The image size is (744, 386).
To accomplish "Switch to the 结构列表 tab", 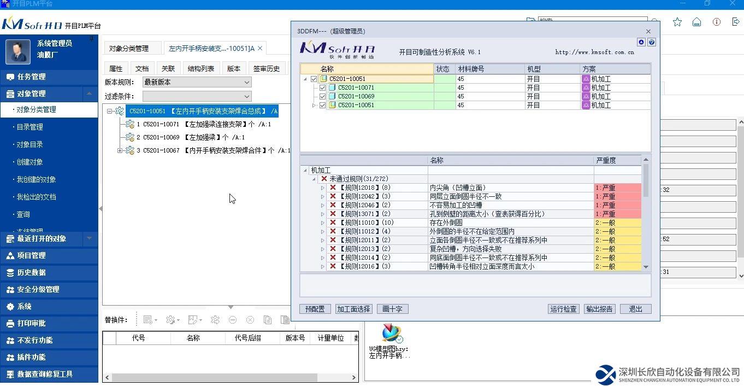I will click(x=200, y=68).
